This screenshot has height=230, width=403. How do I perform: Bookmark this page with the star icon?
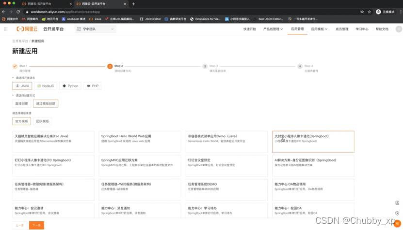click(370, 12)
